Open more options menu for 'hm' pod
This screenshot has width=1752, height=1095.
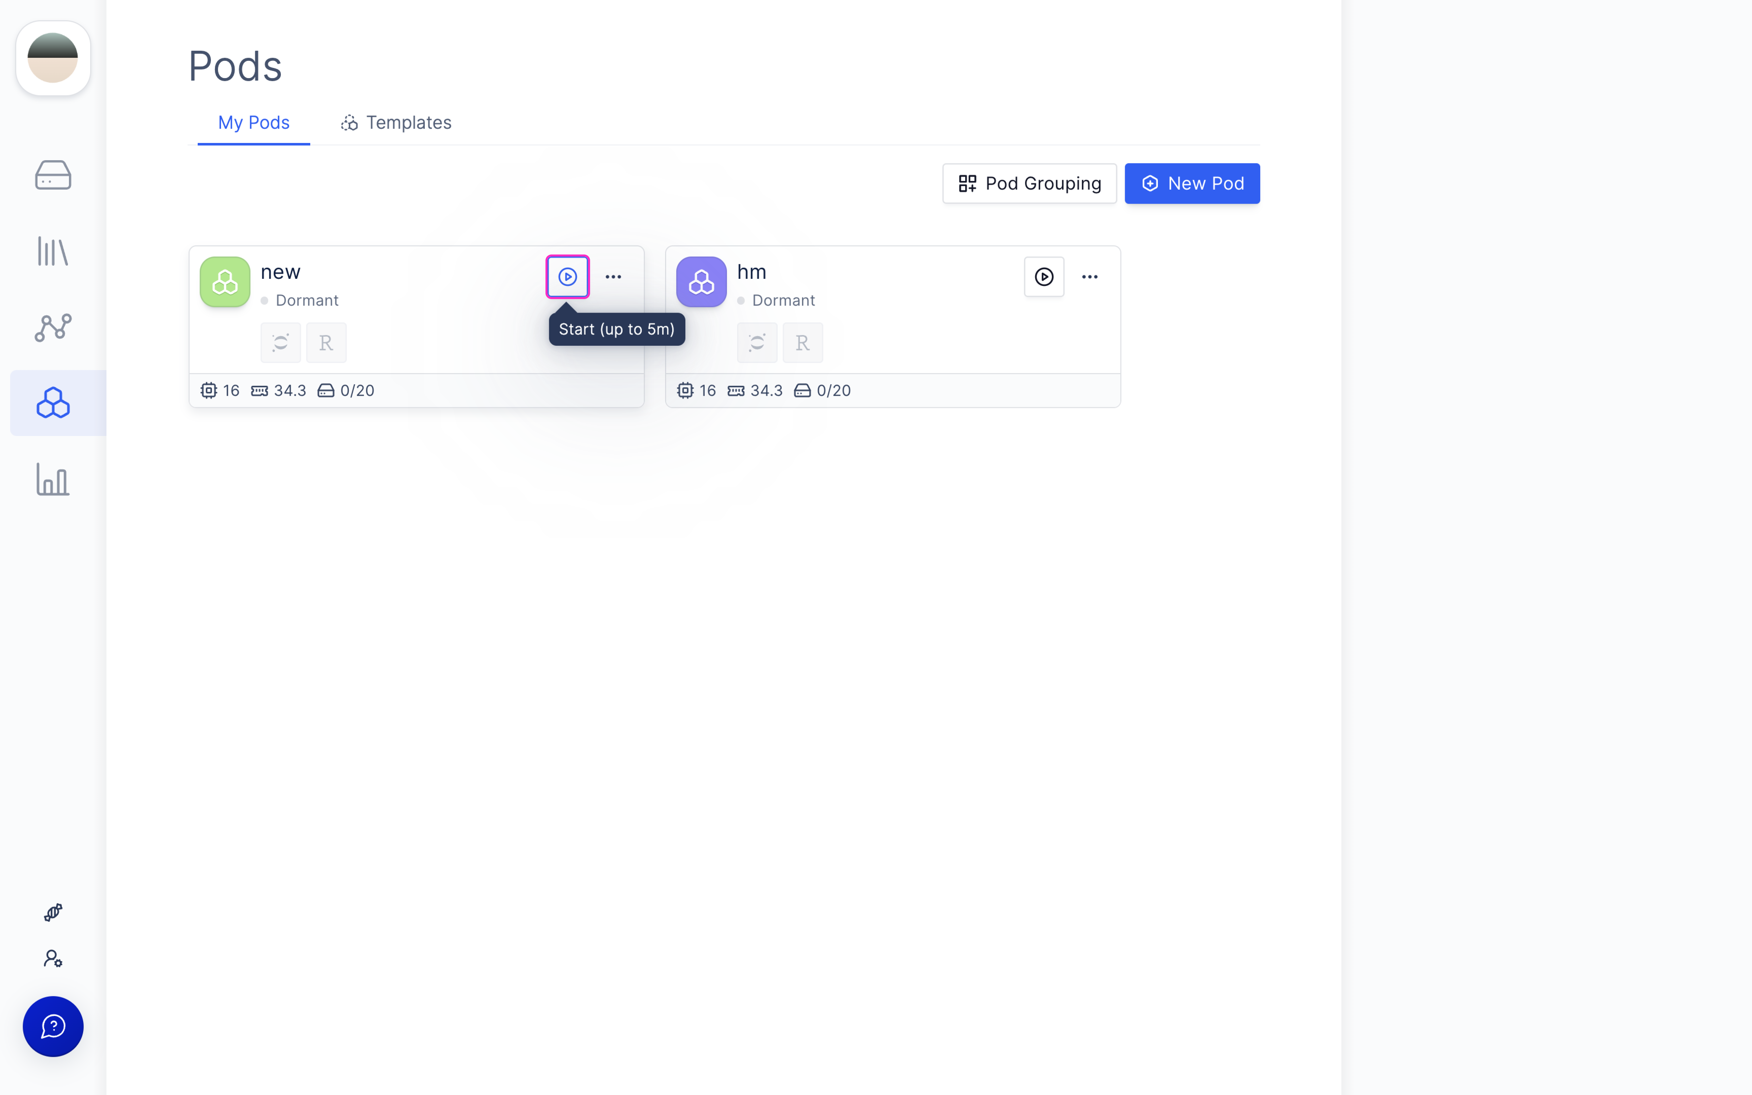point(1090,277)
